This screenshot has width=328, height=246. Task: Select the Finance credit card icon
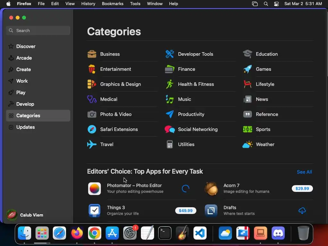coord(170,69)
